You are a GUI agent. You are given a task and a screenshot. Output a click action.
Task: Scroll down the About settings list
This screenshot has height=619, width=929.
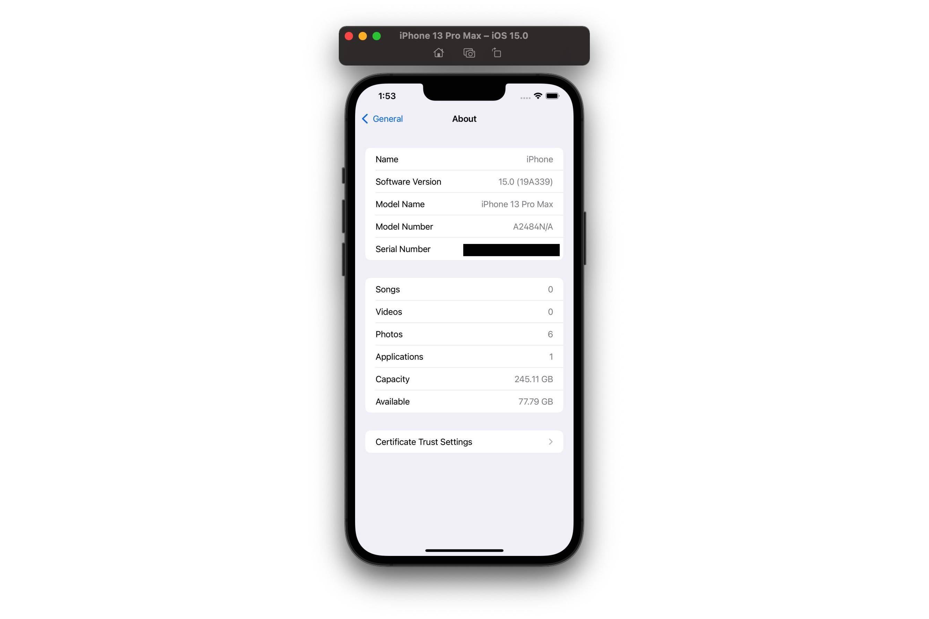pos(464,346)
